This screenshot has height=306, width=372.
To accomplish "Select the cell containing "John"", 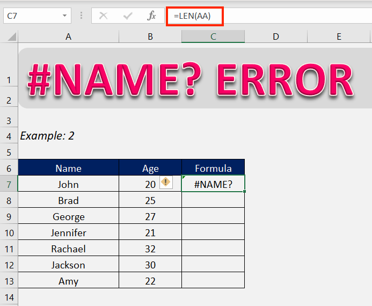I will point(68,184).
